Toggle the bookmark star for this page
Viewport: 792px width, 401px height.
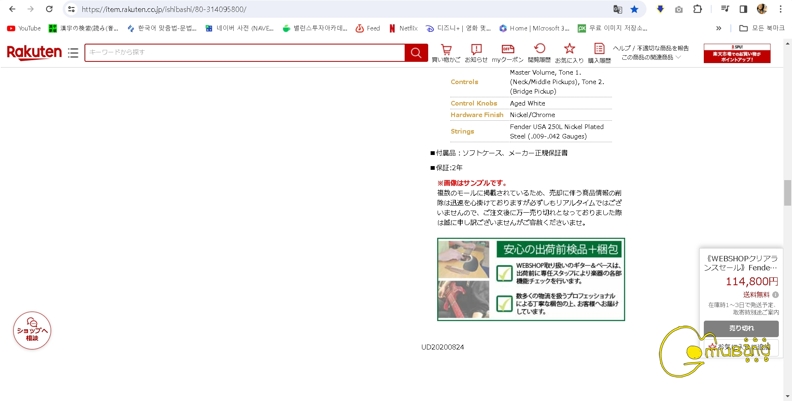pos(635,9)
